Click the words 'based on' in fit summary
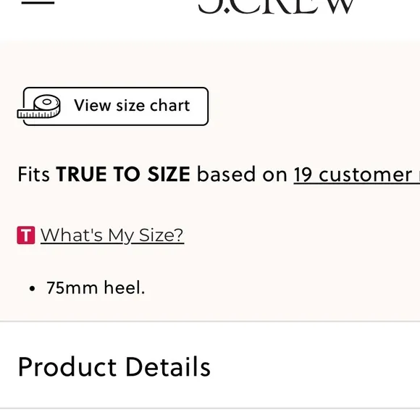Image resolution: width=420 pixels, height=420 pixels. pos(242,175)
